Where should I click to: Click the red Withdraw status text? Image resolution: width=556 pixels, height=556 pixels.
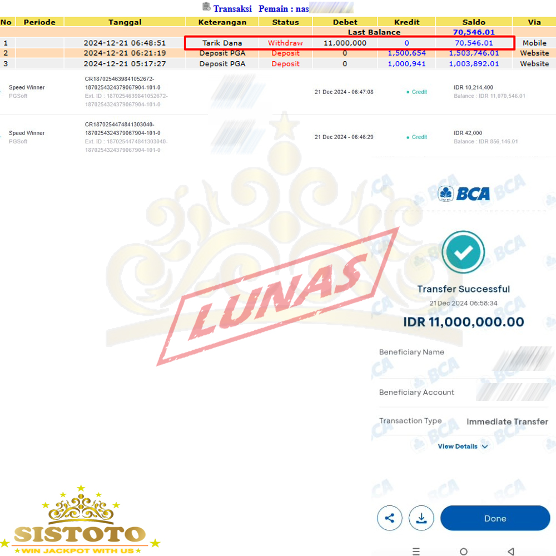pyautogui.click(x=285, y=43)
